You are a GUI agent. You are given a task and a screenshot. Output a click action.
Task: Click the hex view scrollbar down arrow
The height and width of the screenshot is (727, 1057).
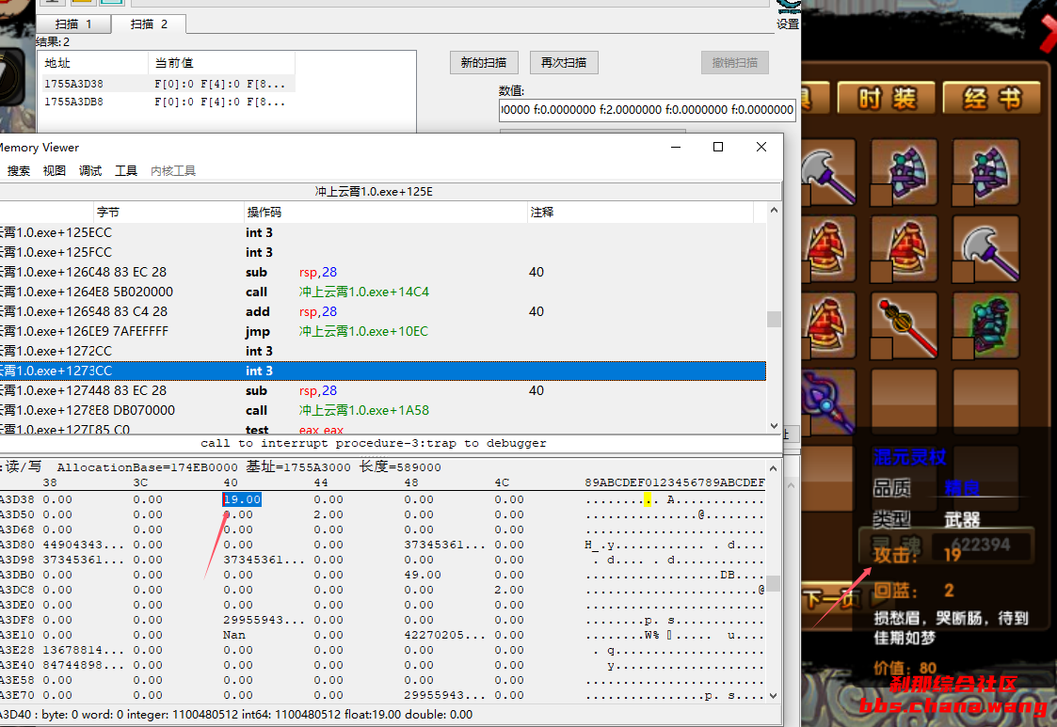[x=774, y=695]
